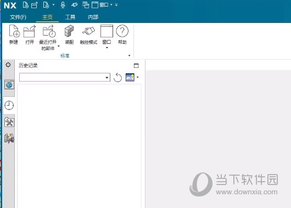Click the switch window icon in title bar

click(x=86, y=5)
